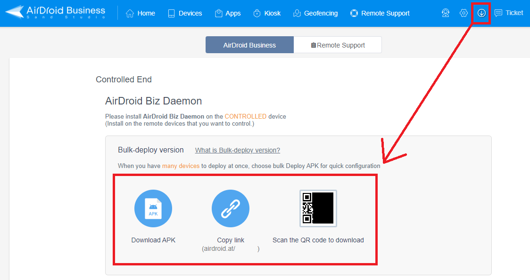This screenshot has height=280, width=530.
Task: Open the settings gear icon
Action: [464, 13]
